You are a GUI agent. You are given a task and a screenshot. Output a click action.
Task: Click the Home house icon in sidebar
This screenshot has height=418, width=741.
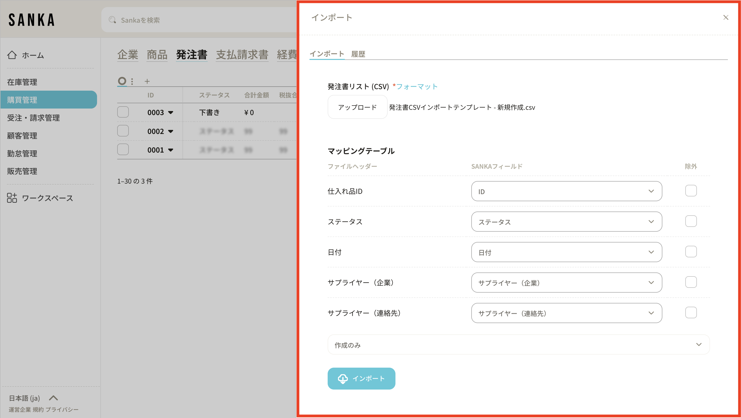pyautogui.click(x=12, y=55)
